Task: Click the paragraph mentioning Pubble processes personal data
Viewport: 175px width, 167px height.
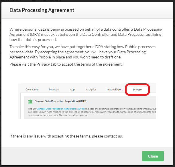Action: [x=82, y=52]
